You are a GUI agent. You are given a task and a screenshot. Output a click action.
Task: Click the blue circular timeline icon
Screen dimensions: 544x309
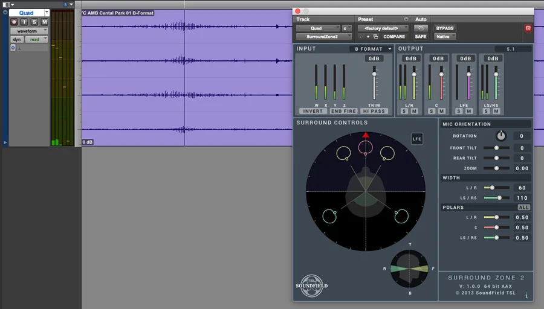[65, 4]
